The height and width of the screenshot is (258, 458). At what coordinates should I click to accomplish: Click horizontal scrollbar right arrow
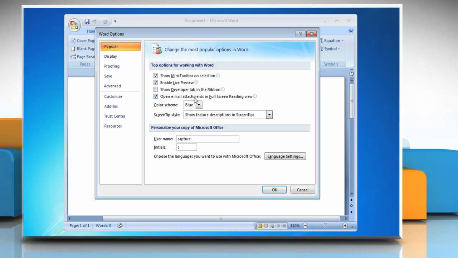346,219
